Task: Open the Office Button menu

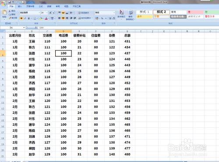Action: pyautogui.click(x=3, y=3)
